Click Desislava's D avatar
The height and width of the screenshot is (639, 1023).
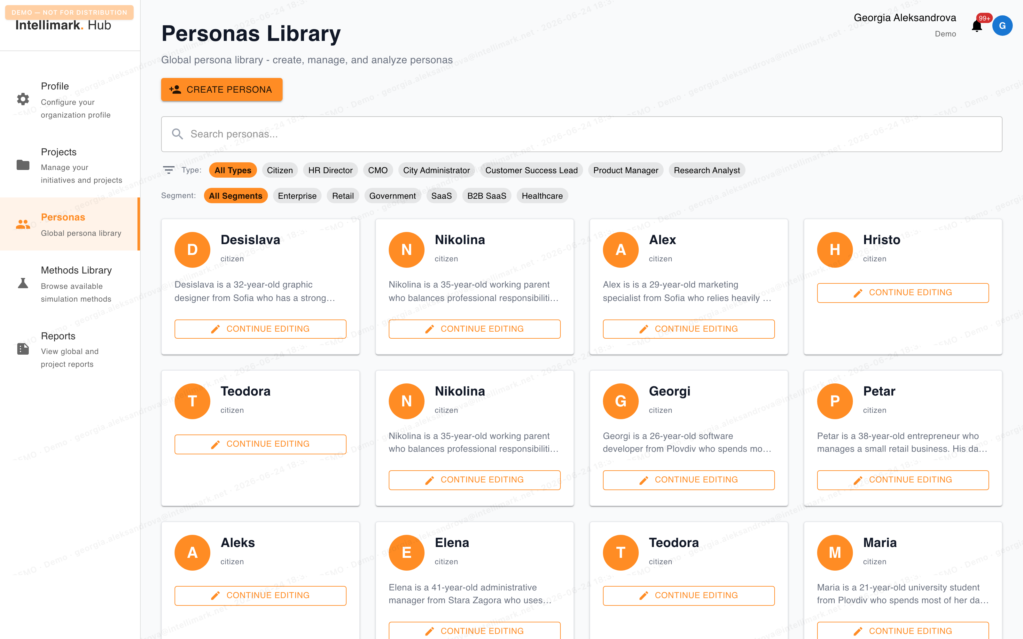(192, 250)
